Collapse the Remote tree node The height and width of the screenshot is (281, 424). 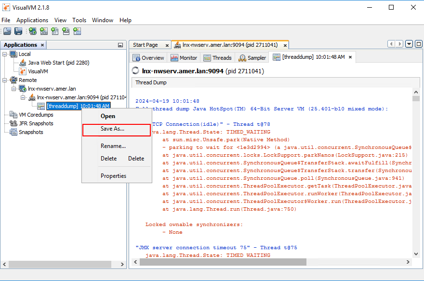[4, 80]
